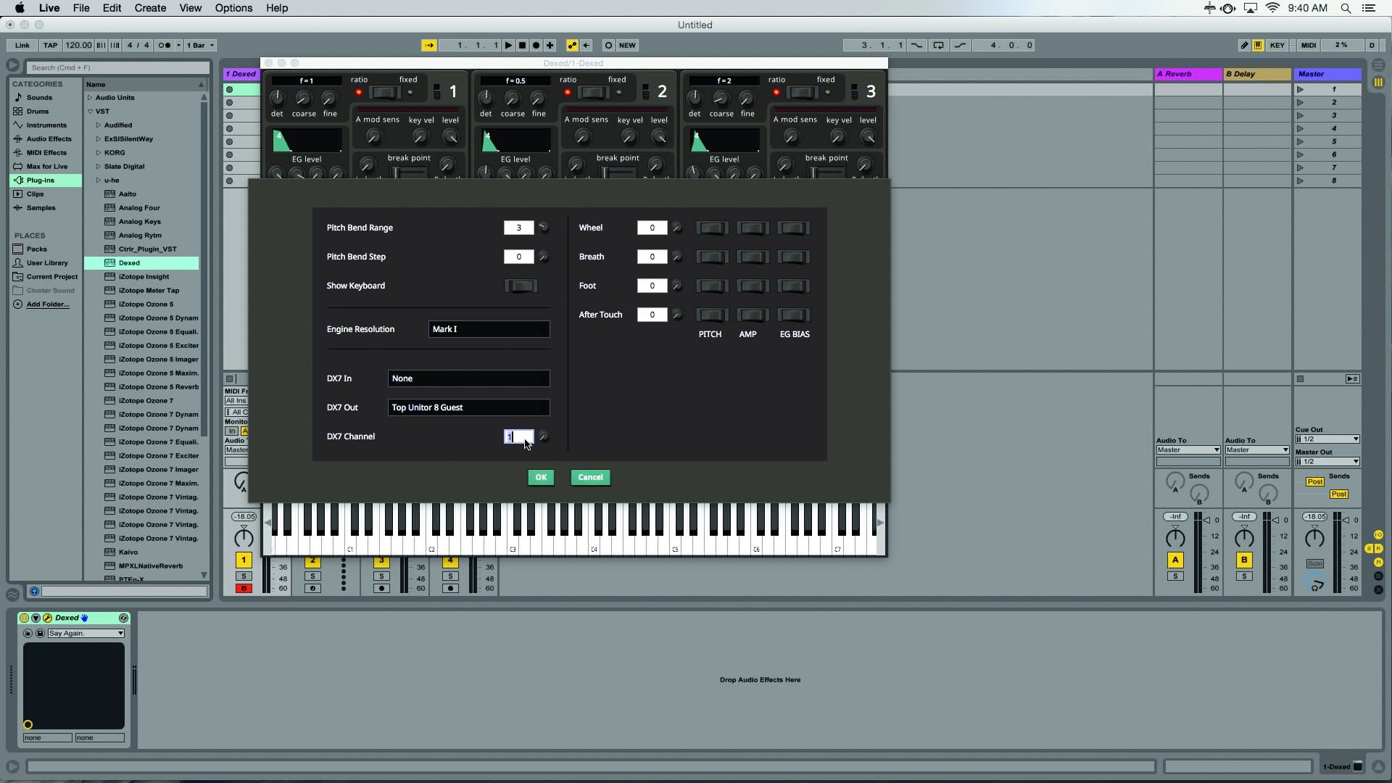This screenshot has width=1392, height=783.
Task: Toggle the Punch-In switch icon
Action: click(x=917, y=45)
